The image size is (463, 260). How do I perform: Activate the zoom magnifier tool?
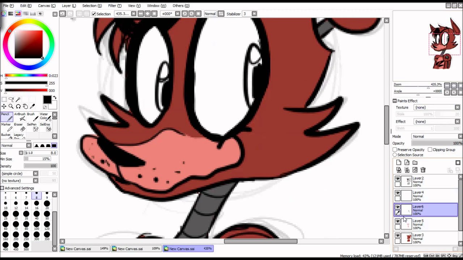(x=11, y=106)
